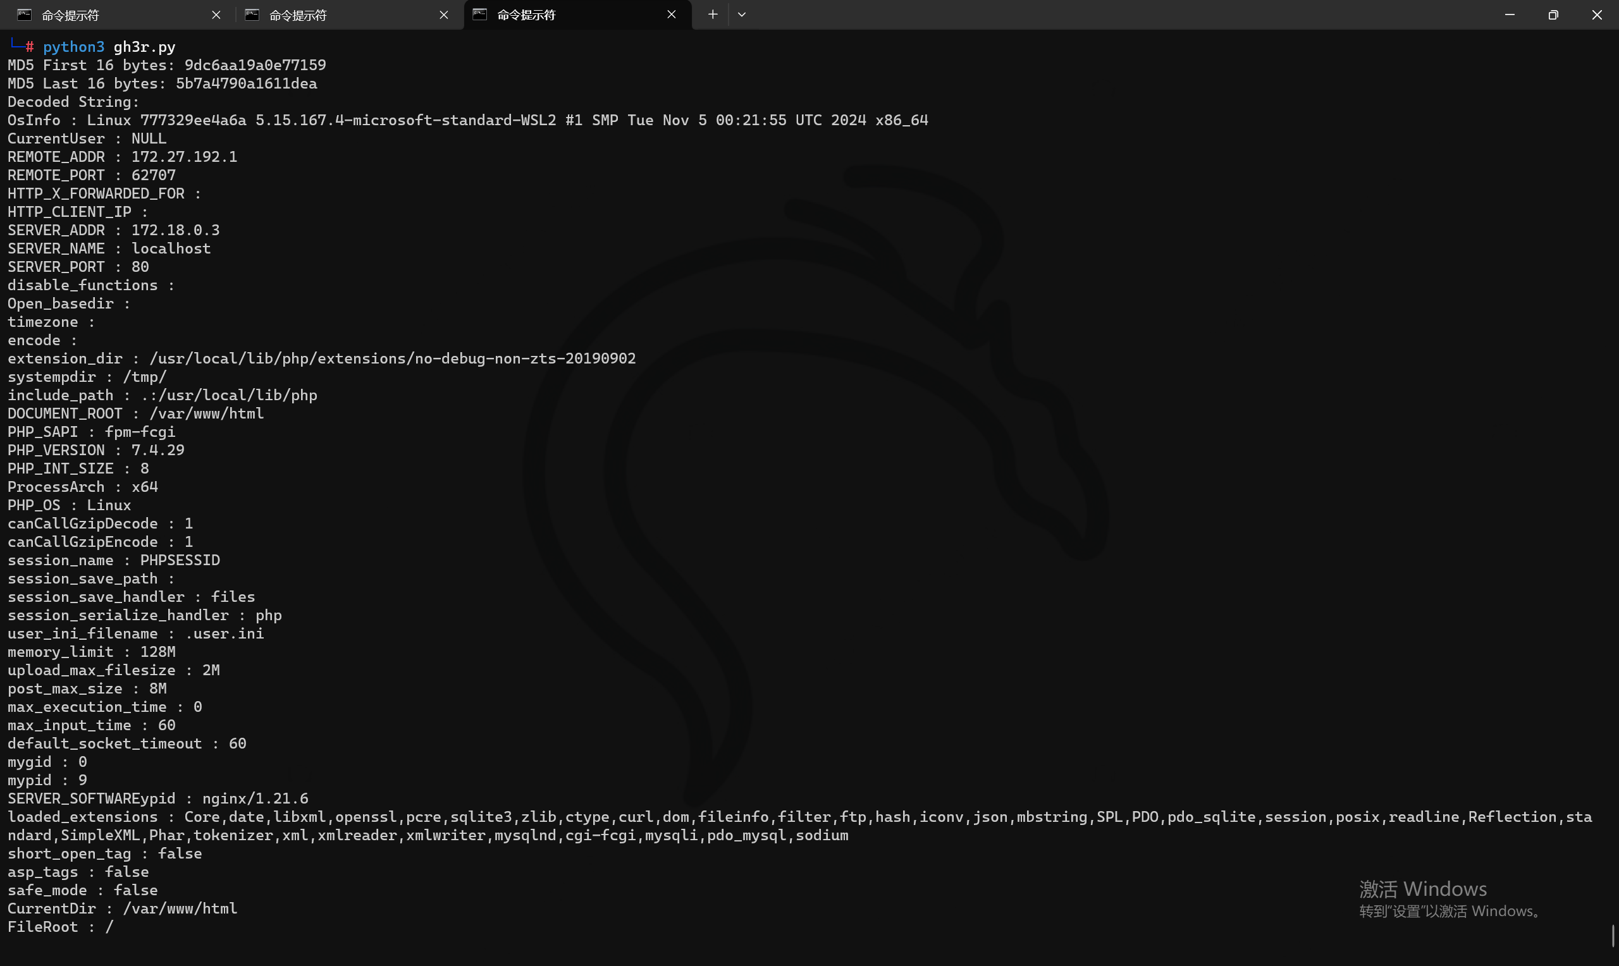Close the middle 命令提示符 tab

click(x=444, y=15)
